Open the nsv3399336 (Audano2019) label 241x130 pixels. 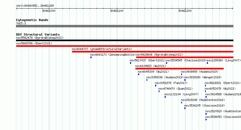[165, 77]
